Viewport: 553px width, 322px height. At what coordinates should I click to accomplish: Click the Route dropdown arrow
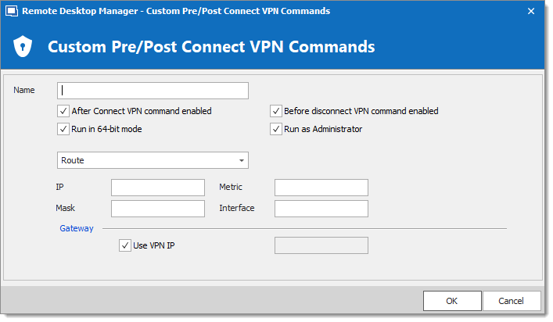(x=242, y=160)
